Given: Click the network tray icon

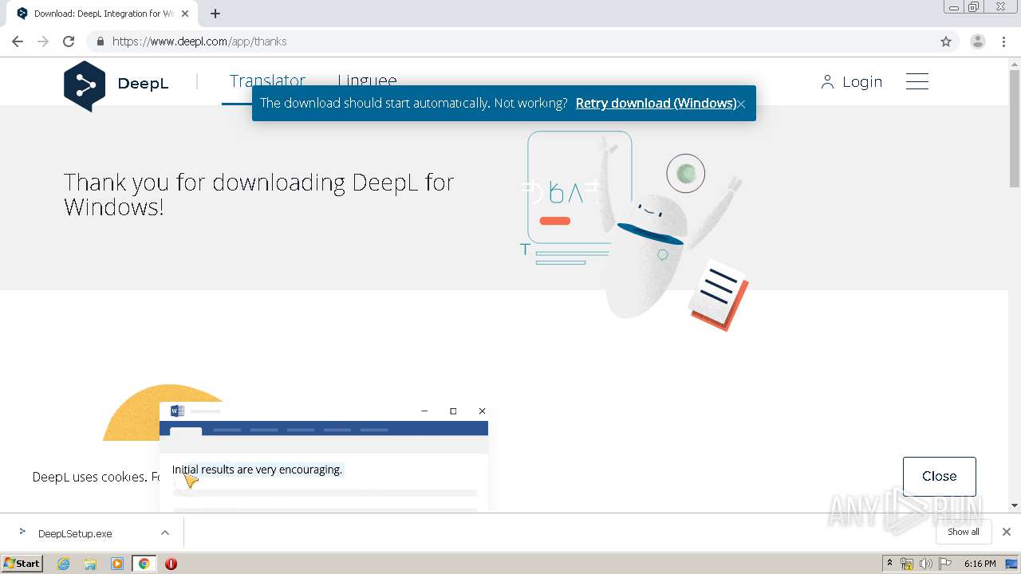Looking at the screenshot, I should click(x=907, y=564).
